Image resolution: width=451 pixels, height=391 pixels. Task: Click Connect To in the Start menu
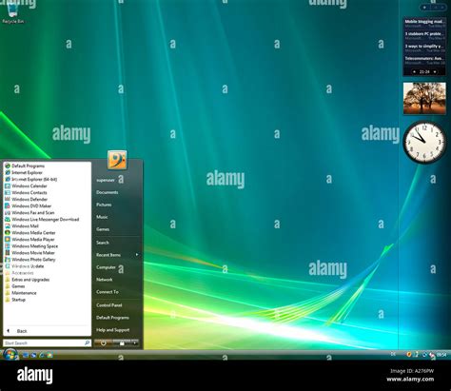(x=108, y=292)
